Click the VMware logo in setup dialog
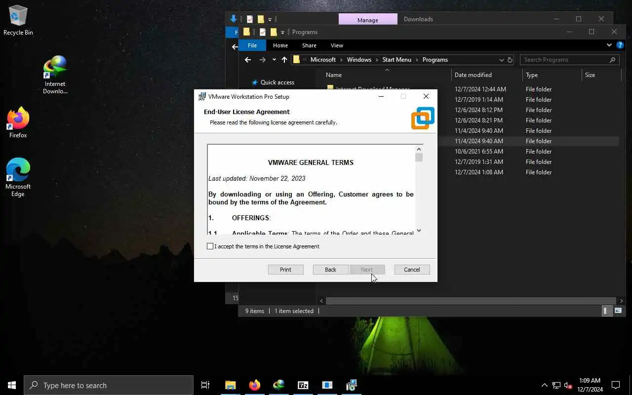The width and height of the screenshot is (632, 395). 423,118
